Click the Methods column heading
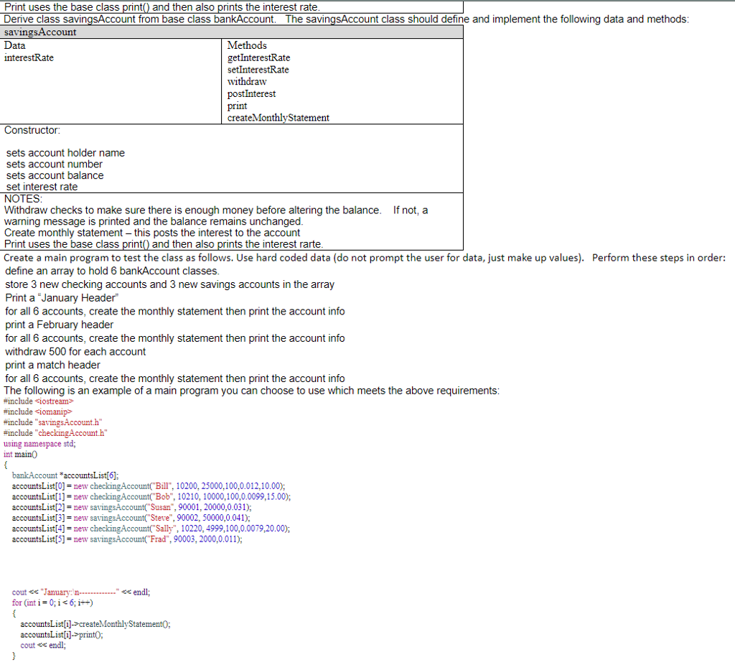 click(247, 45)
